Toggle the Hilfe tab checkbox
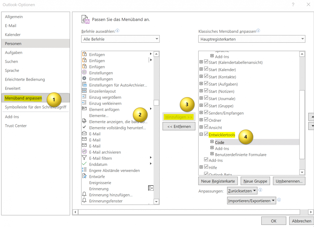The image size is (314, 227). tap(205, 166)
